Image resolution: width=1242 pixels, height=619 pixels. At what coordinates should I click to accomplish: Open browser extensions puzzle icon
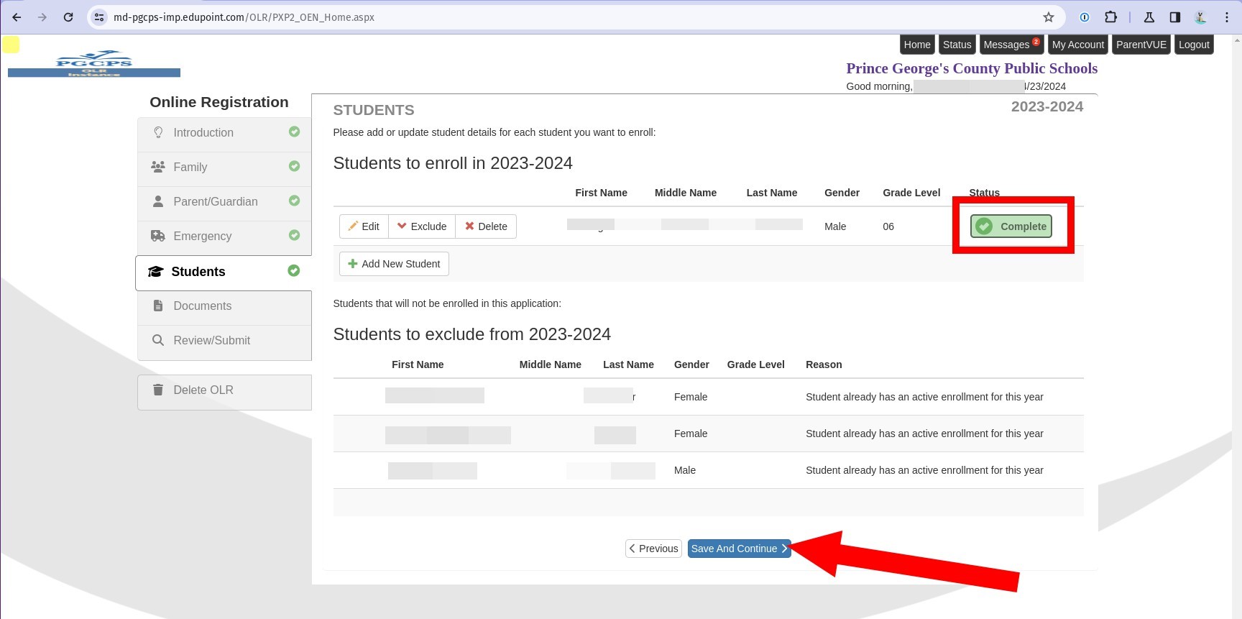coord(1110,17)
